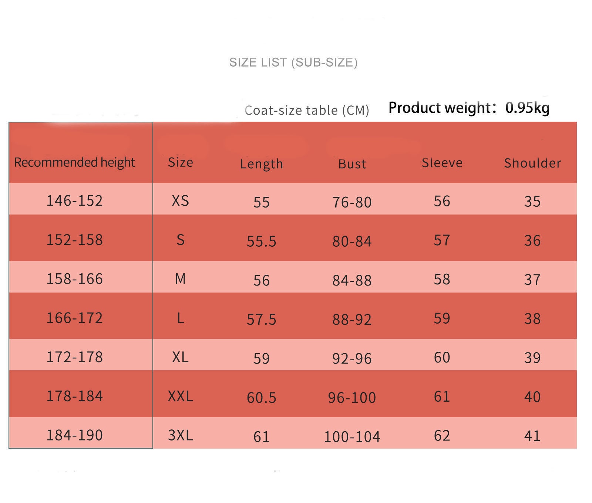
Task: Click the 3XL size cell
Action: point(181,435)
